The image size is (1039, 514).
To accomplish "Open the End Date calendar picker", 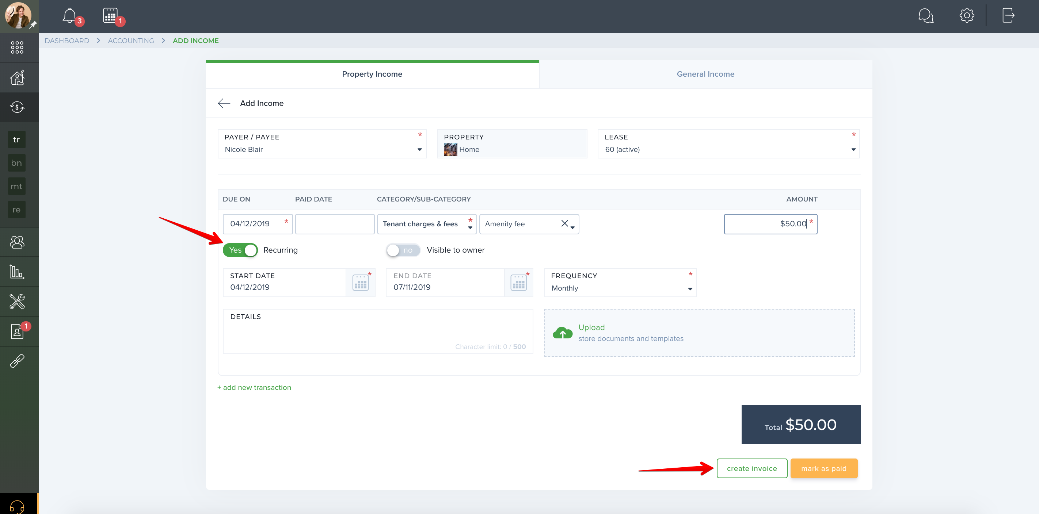I will (x=518, y=283).
